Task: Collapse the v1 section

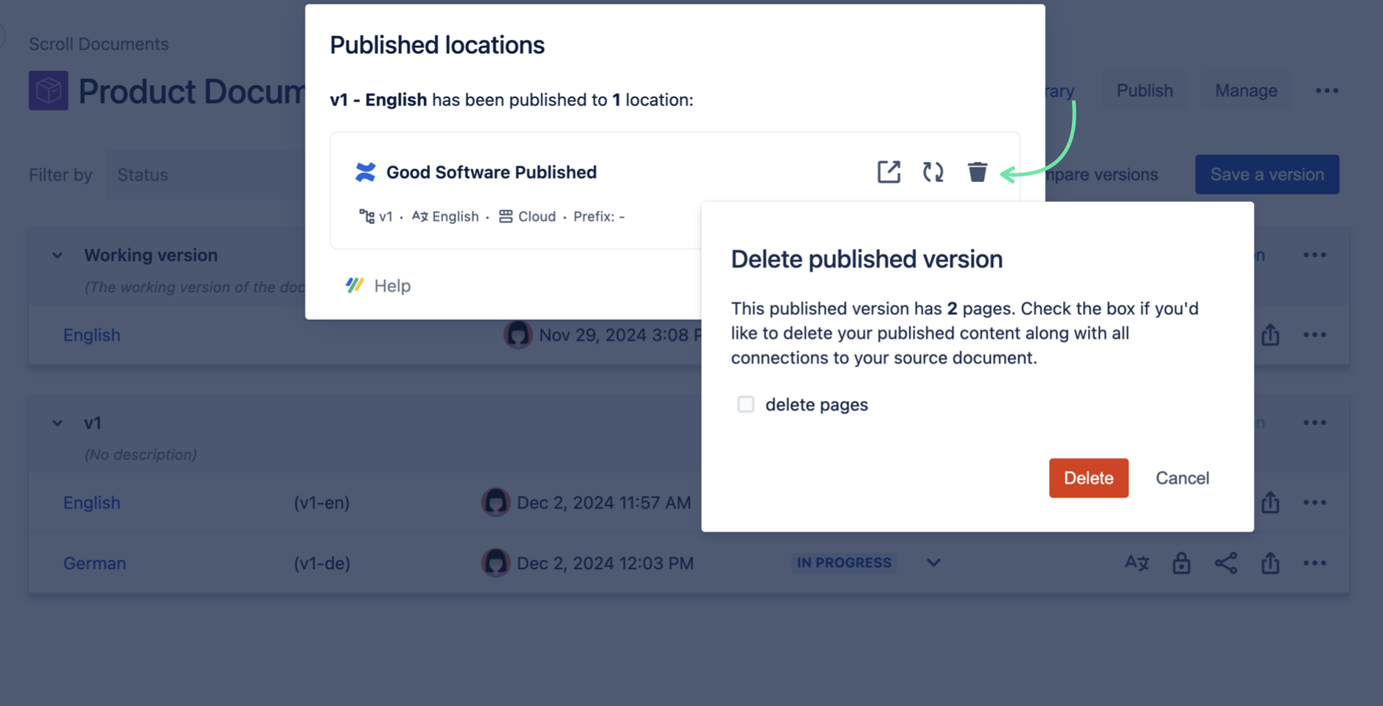Action: click(57, 422)
